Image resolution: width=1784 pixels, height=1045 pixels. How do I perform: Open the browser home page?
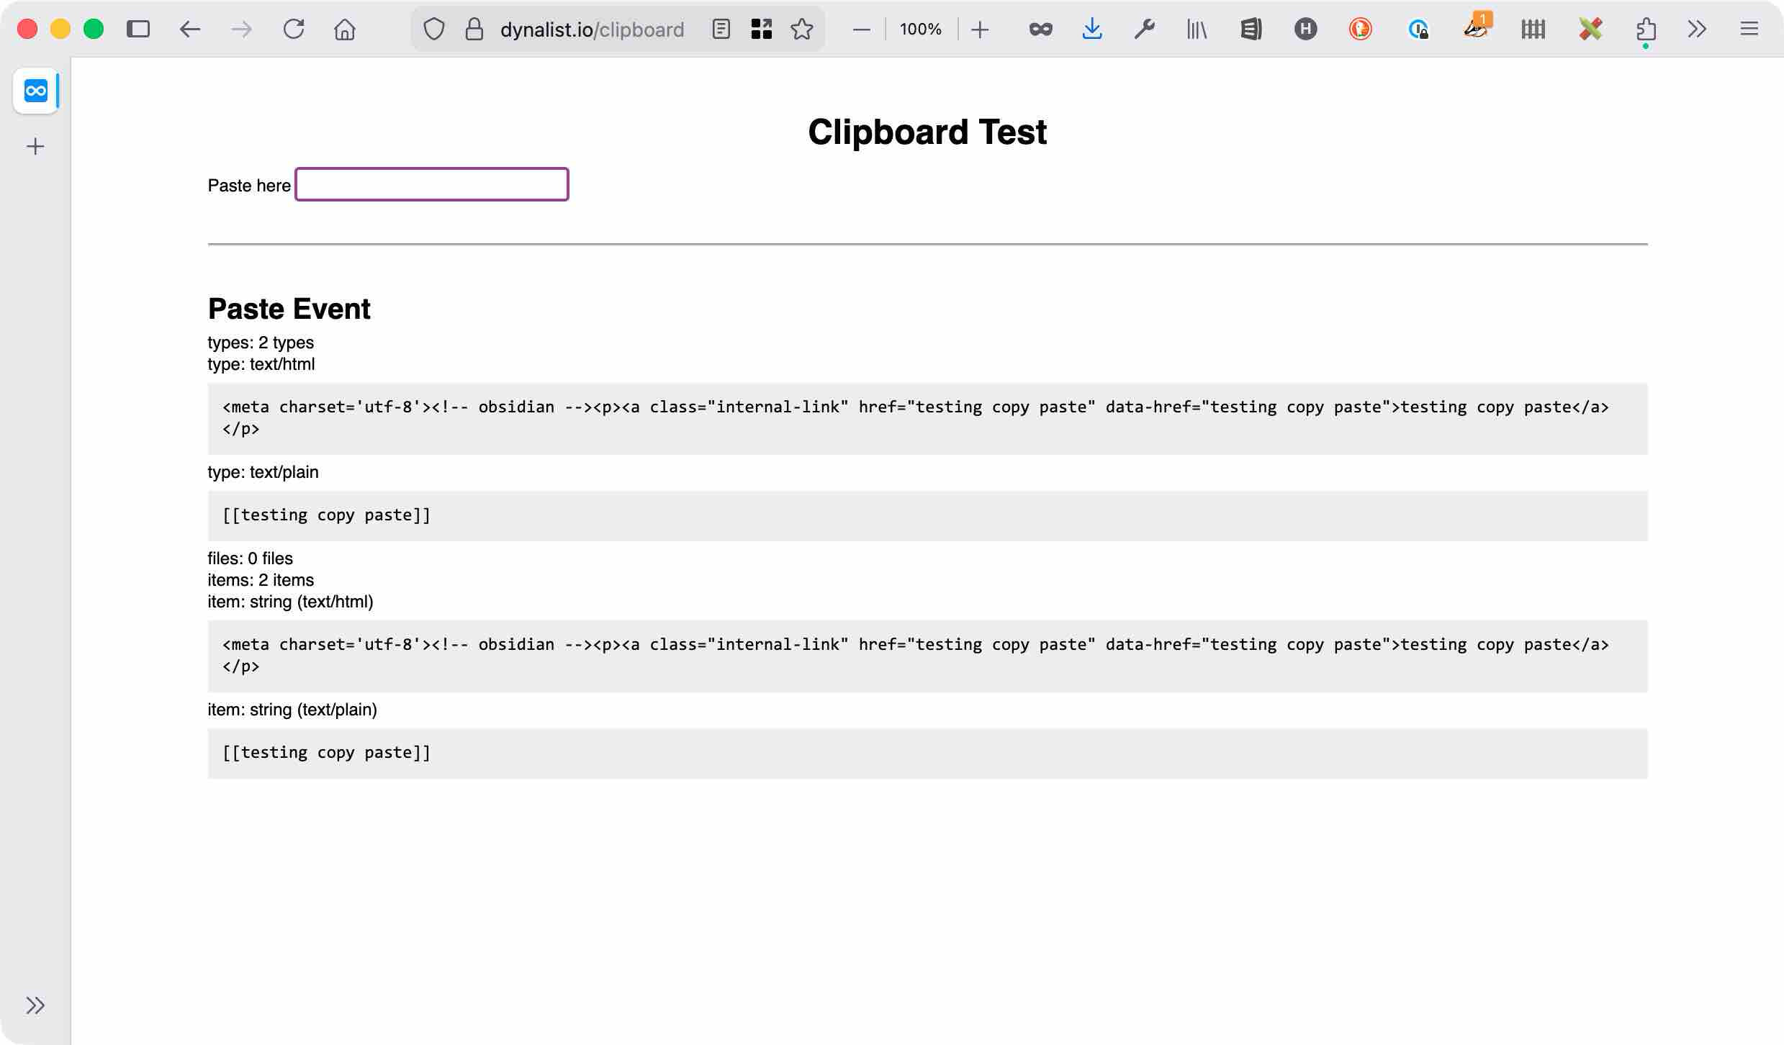tap(345, 29)
